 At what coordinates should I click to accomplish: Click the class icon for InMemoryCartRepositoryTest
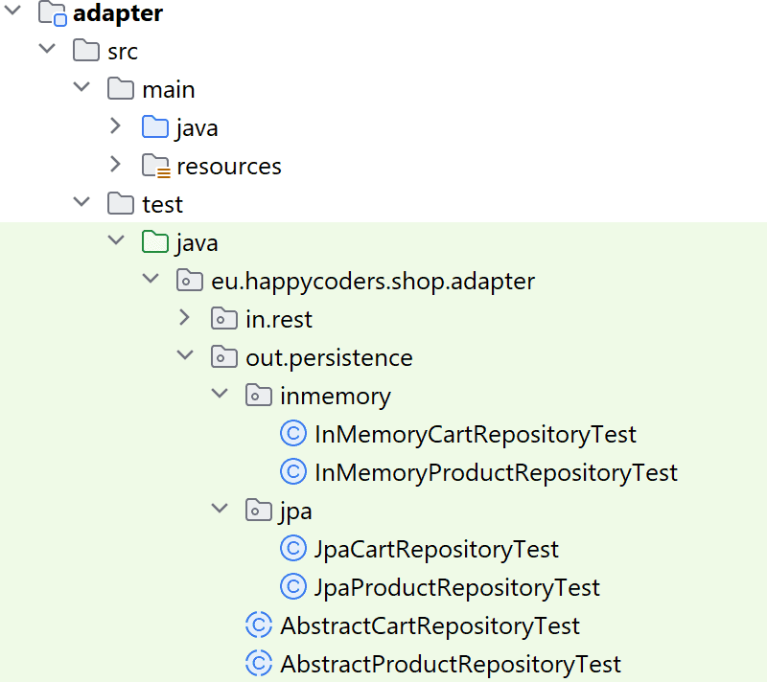[293, 433]
